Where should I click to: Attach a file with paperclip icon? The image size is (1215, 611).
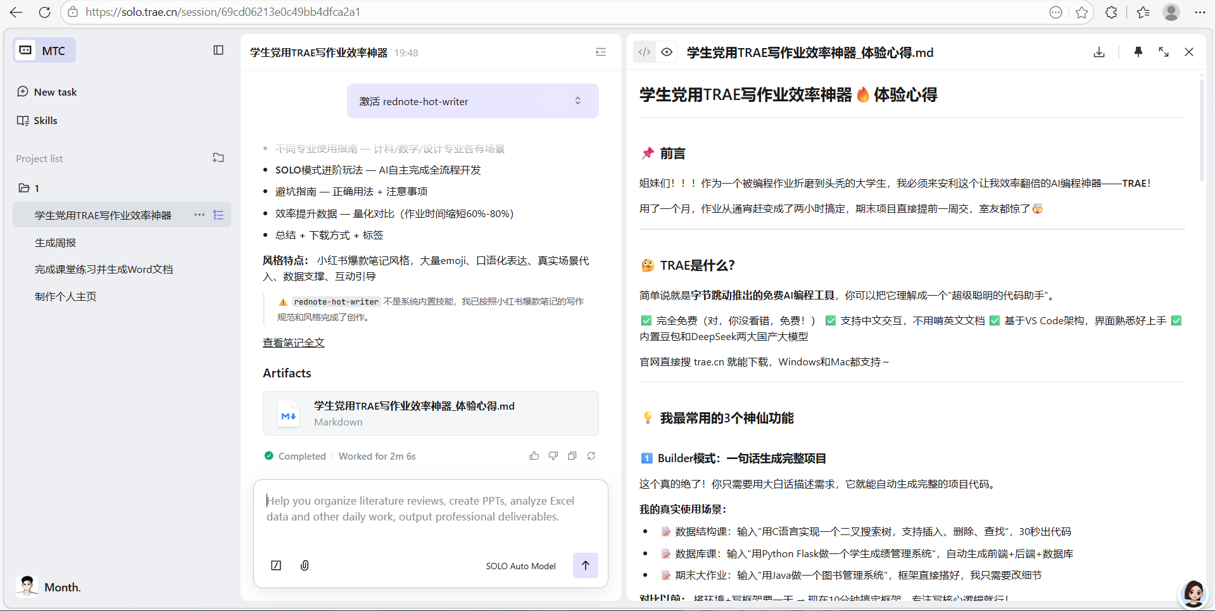[305, 565]
